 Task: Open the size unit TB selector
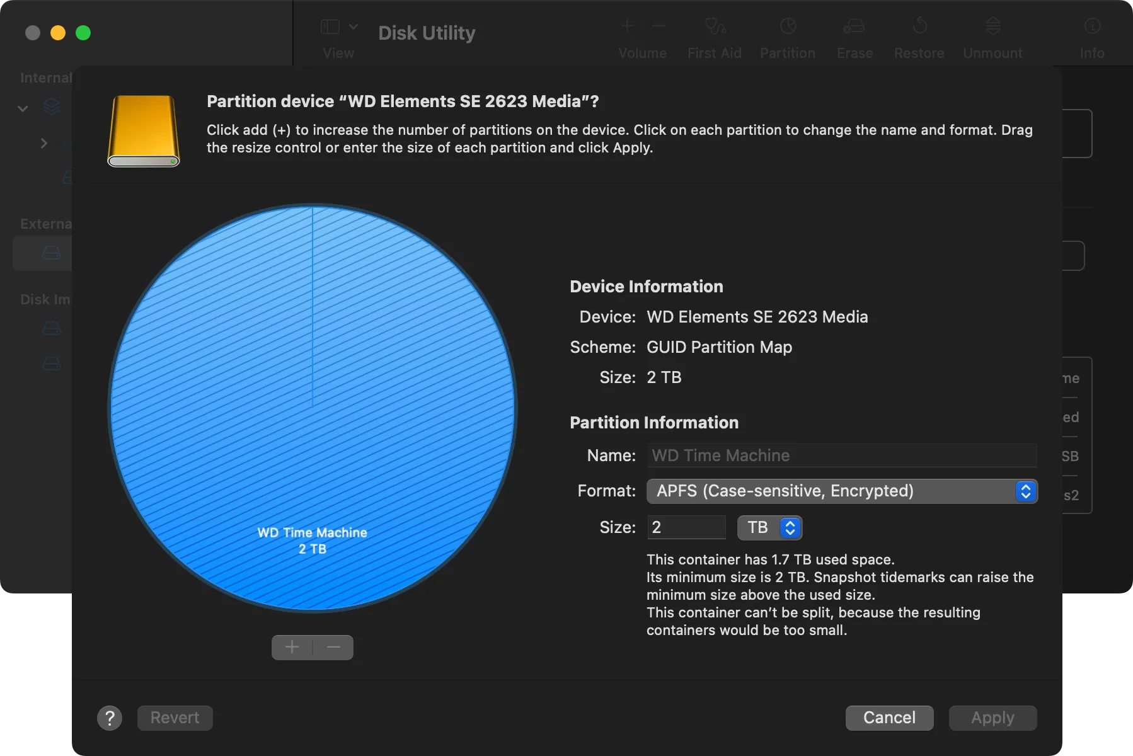tap(769, 527)
